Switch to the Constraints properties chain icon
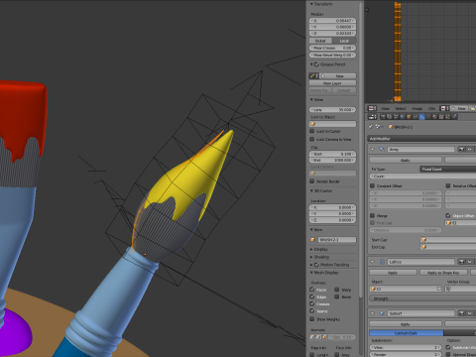The image size is (476, 357). (416, 117)
